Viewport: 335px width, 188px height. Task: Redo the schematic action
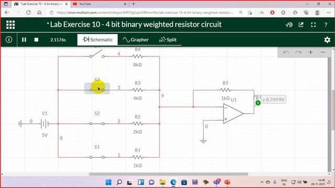pos(298,52)
